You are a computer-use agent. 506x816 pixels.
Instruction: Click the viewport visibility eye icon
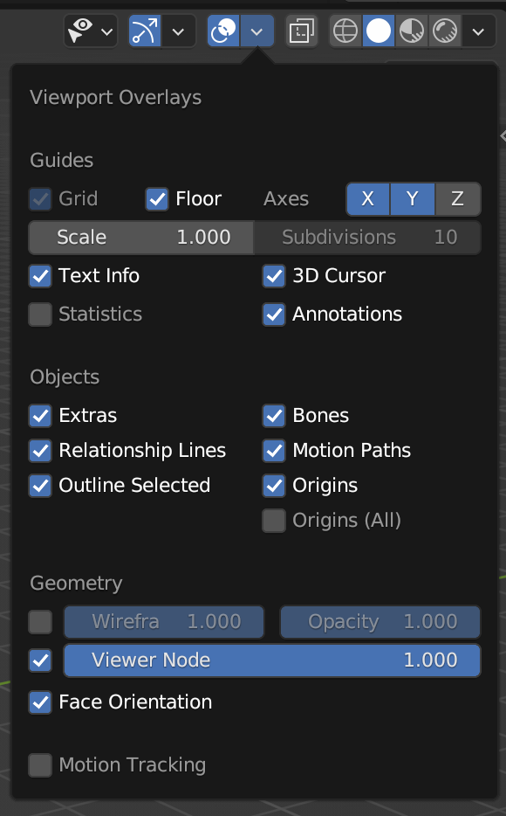[x=80, y=31]
